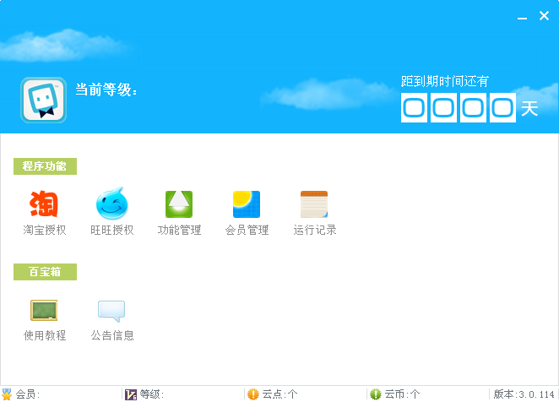Click the 会员 star icon in status bar
The image size is (559, 402).
coord(7,394)
